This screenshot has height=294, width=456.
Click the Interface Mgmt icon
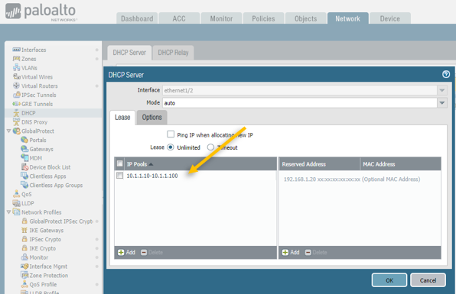click(x=24, y=267)
